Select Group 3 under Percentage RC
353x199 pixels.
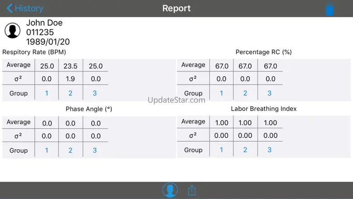269,93
